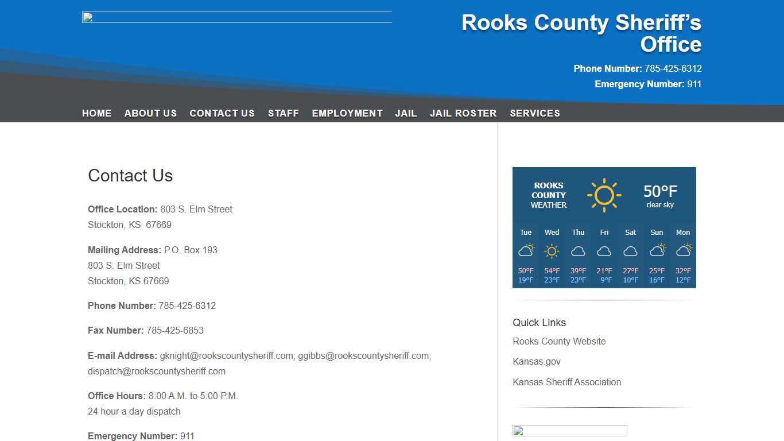Open the ABOUT US page
Viewport: 784px width, 441px height.
(x=150, y=113)
